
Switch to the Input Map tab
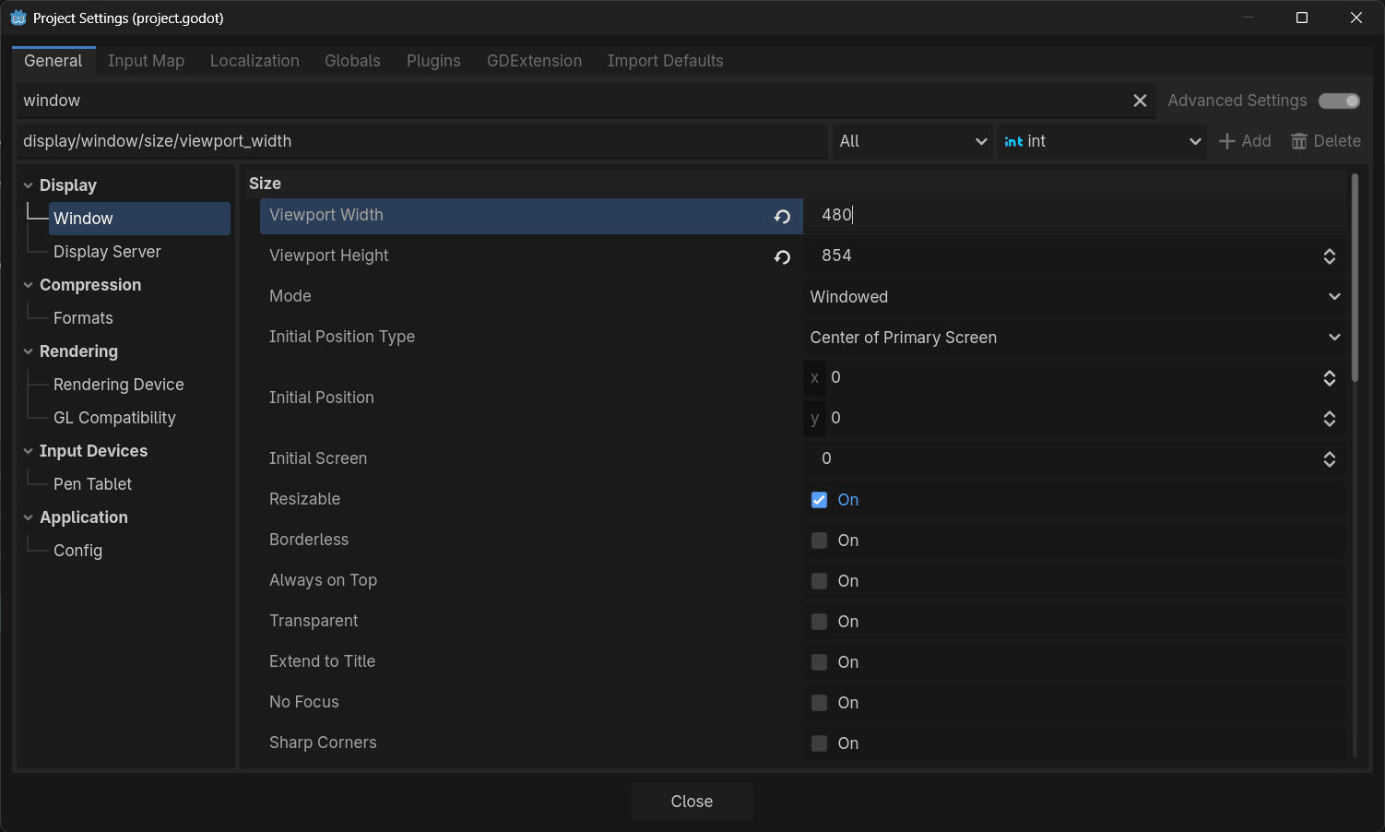[146, 61]
